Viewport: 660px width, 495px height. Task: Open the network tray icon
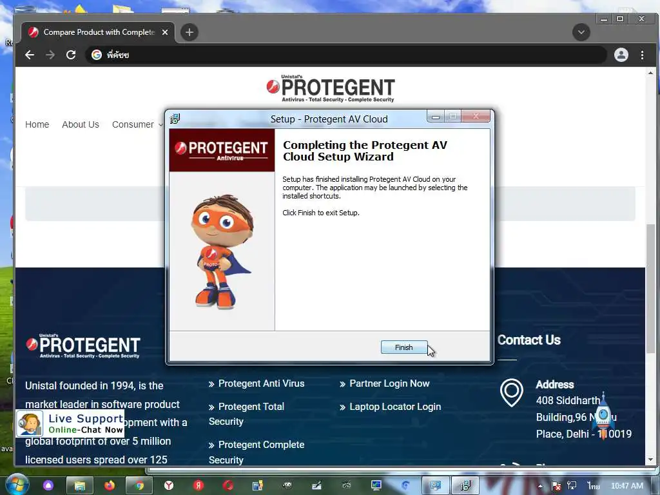pyautogui.click(x=572, y=486)
